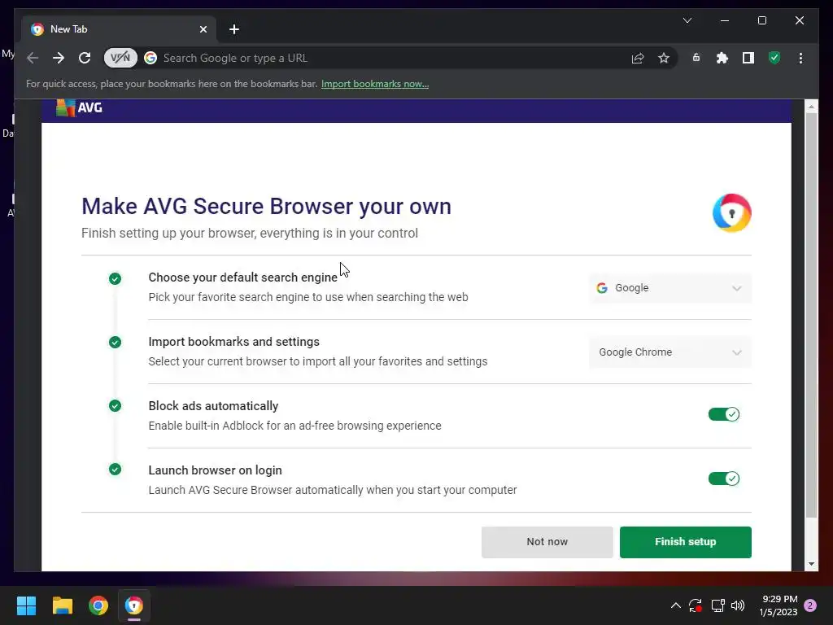Click the Import bookmarks now link

(x=375, y=84)
